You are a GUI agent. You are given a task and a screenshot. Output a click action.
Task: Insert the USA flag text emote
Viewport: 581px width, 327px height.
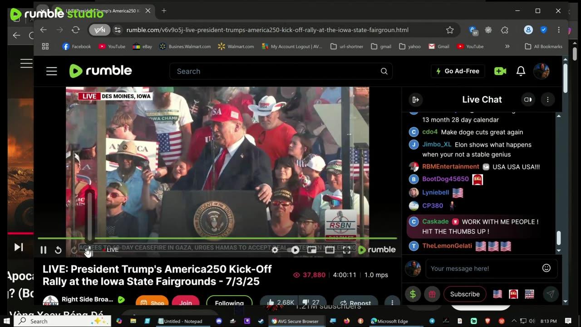tap(529, 294)
